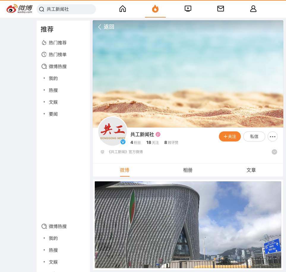Click the search box with 共工新闻社
The height and width of the screenshot is (272, 286).
[66, 9]
